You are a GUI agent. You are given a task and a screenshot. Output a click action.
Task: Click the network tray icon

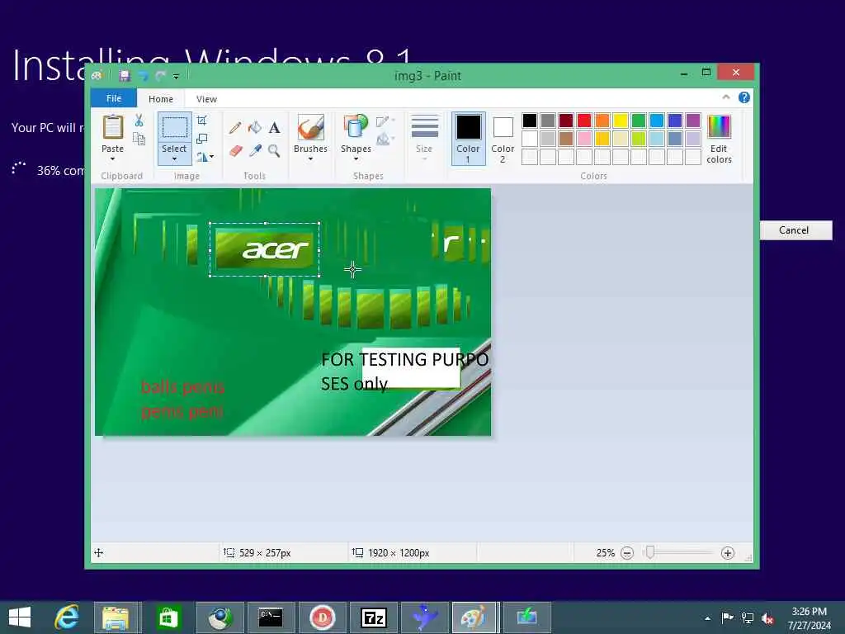pos(748,618)
